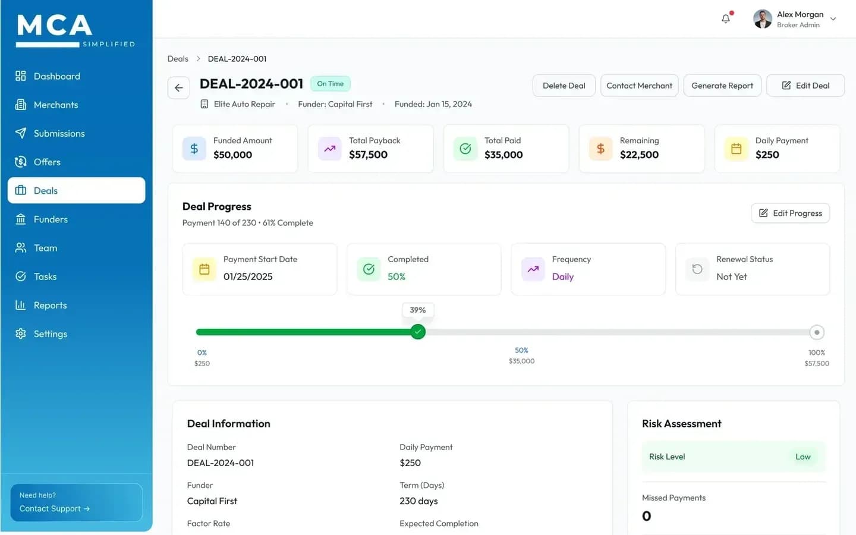Screen dimensions: 856x535
Task: Click the Team people icon
Action: click(21, 248)
